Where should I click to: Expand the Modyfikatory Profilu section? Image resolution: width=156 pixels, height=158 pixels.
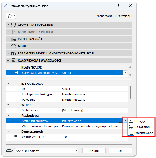8,32
